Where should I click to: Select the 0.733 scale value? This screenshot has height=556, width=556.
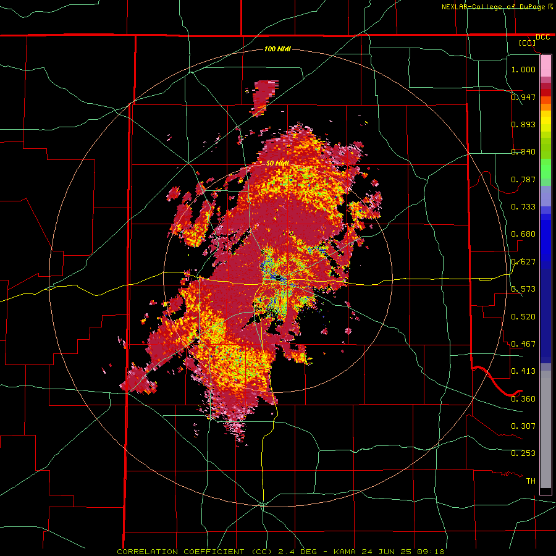point(523,206)
